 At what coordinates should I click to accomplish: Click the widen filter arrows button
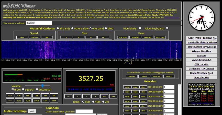(10, 96)
